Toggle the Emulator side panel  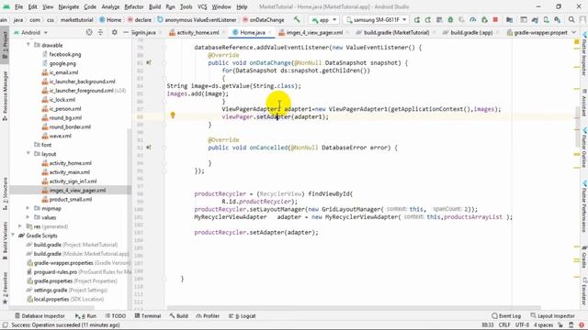tap(584, 291)
